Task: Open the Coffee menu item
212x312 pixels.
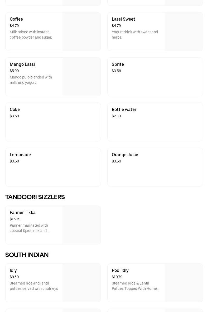Action: (x=16, y=19)
